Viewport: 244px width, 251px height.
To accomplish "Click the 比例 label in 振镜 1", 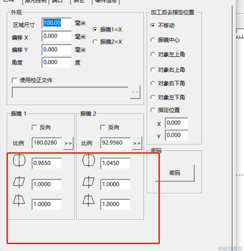I will 18,143.
